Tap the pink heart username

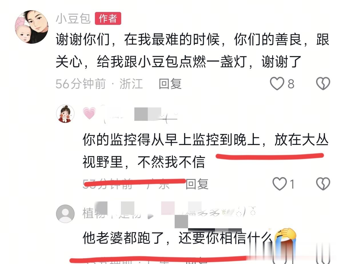130,114
